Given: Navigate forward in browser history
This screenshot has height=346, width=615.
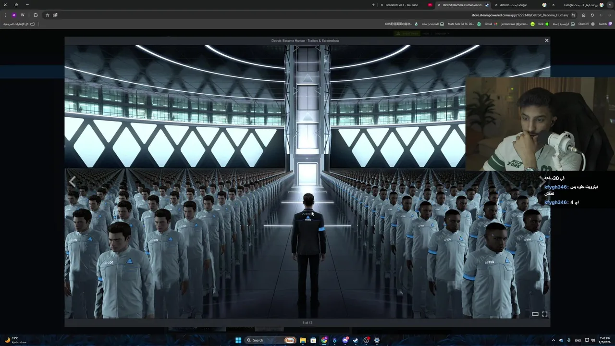Looking at the screenshot, I should [x=601, y=15].
